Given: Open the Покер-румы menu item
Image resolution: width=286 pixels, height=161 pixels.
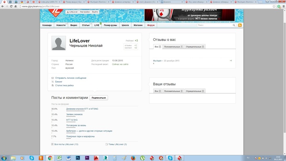Looking at the screenshot, I should point(110,25).
